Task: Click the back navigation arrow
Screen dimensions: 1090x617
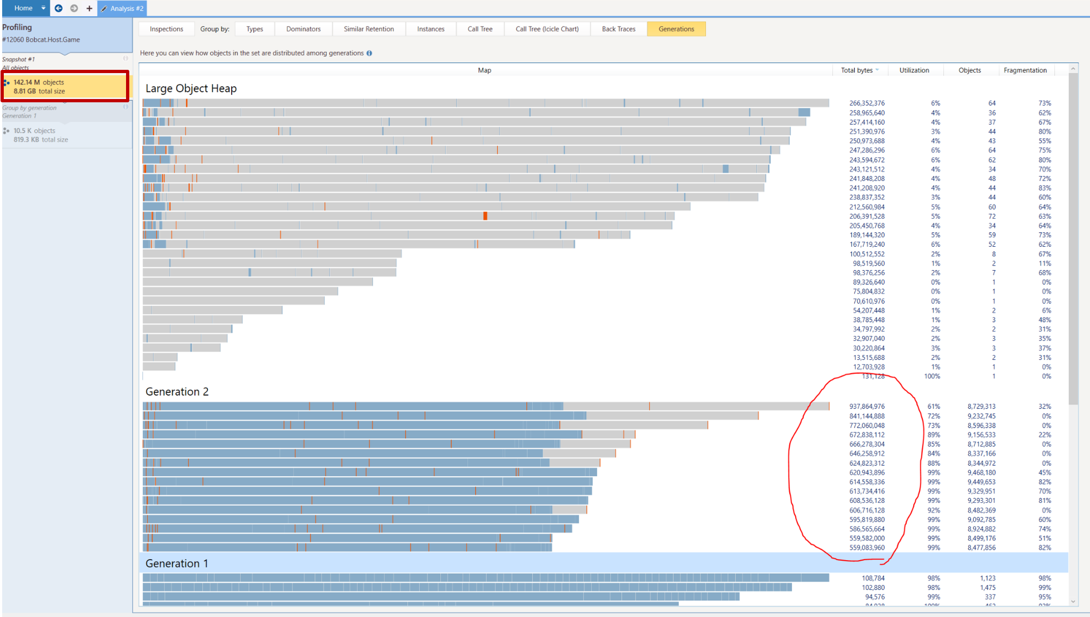Action: [58, 8]
